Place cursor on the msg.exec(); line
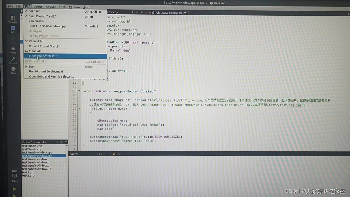The height and width of the screenshot is (197, 350). [x=108, y=129]
